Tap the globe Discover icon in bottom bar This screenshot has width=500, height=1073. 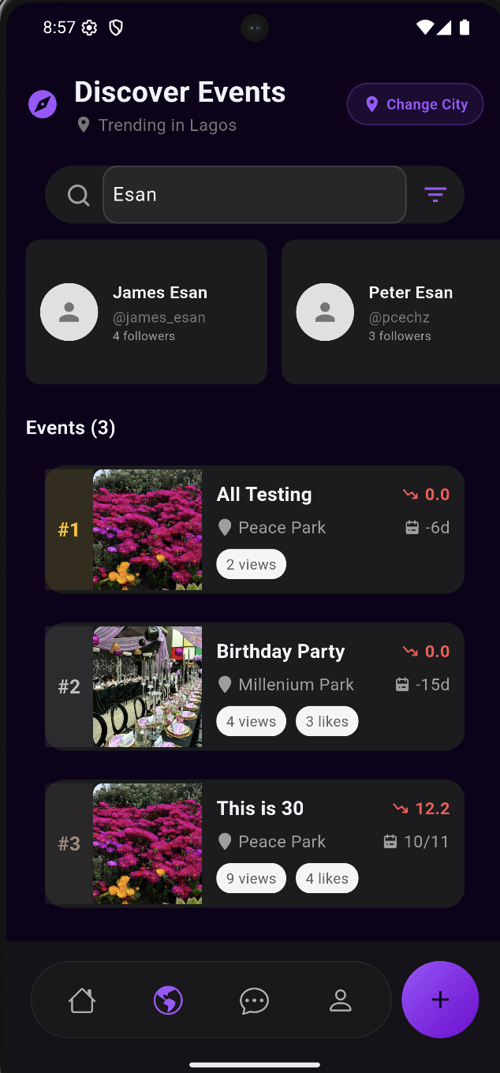168,1000
